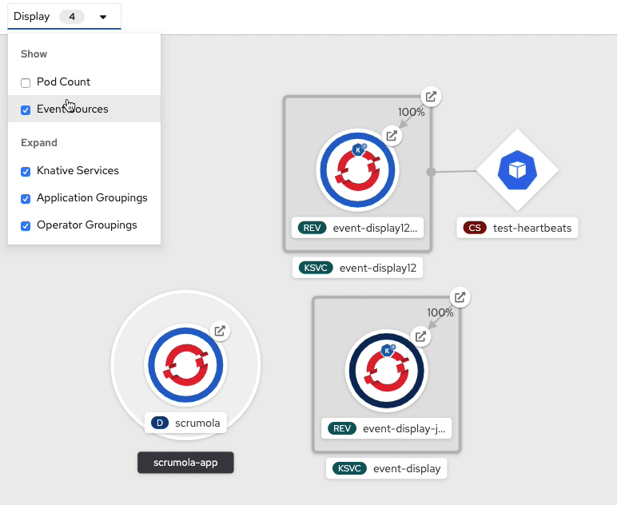Click the 100% traffic label in event-display
This screenshot has width=617, height=505.
pyautogui.click(x=440, y=312)
